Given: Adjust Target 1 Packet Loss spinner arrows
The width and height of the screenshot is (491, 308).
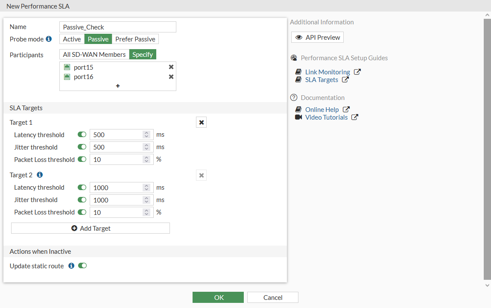Looking at the screenshot, I should [146, 159].
